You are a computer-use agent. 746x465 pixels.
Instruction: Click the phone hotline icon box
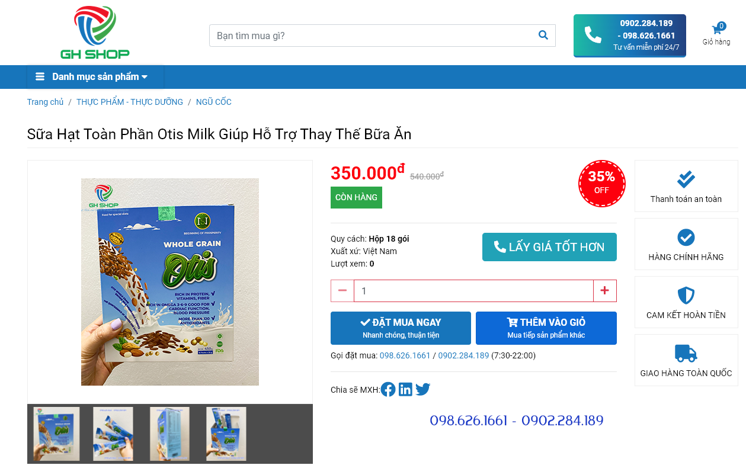629,36
